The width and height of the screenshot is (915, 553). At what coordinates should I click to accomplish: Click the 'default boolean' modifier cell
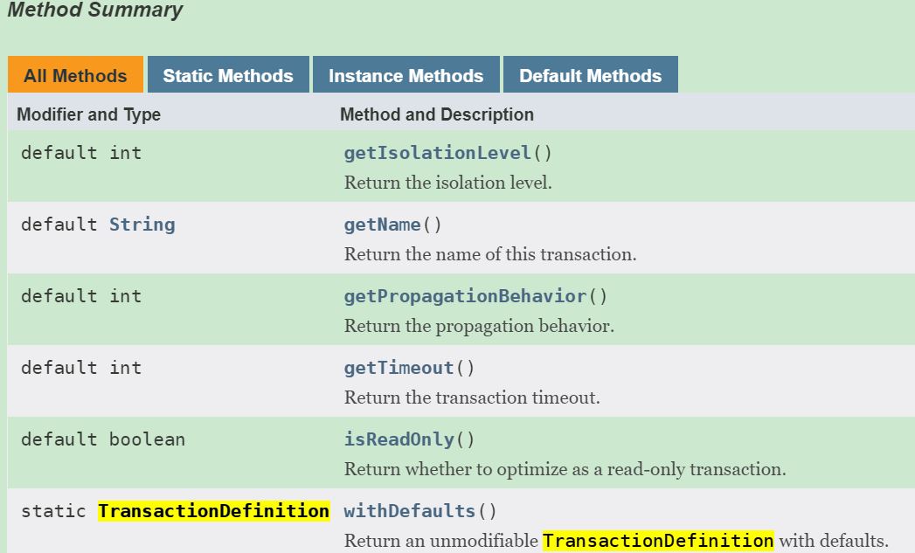(103, 439)
